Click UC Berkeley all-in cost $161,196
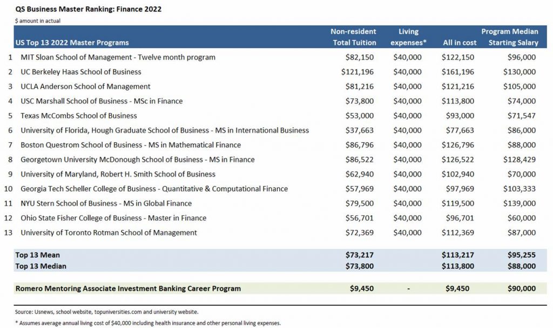Viewport: 553px width, 328px height. 458,72
